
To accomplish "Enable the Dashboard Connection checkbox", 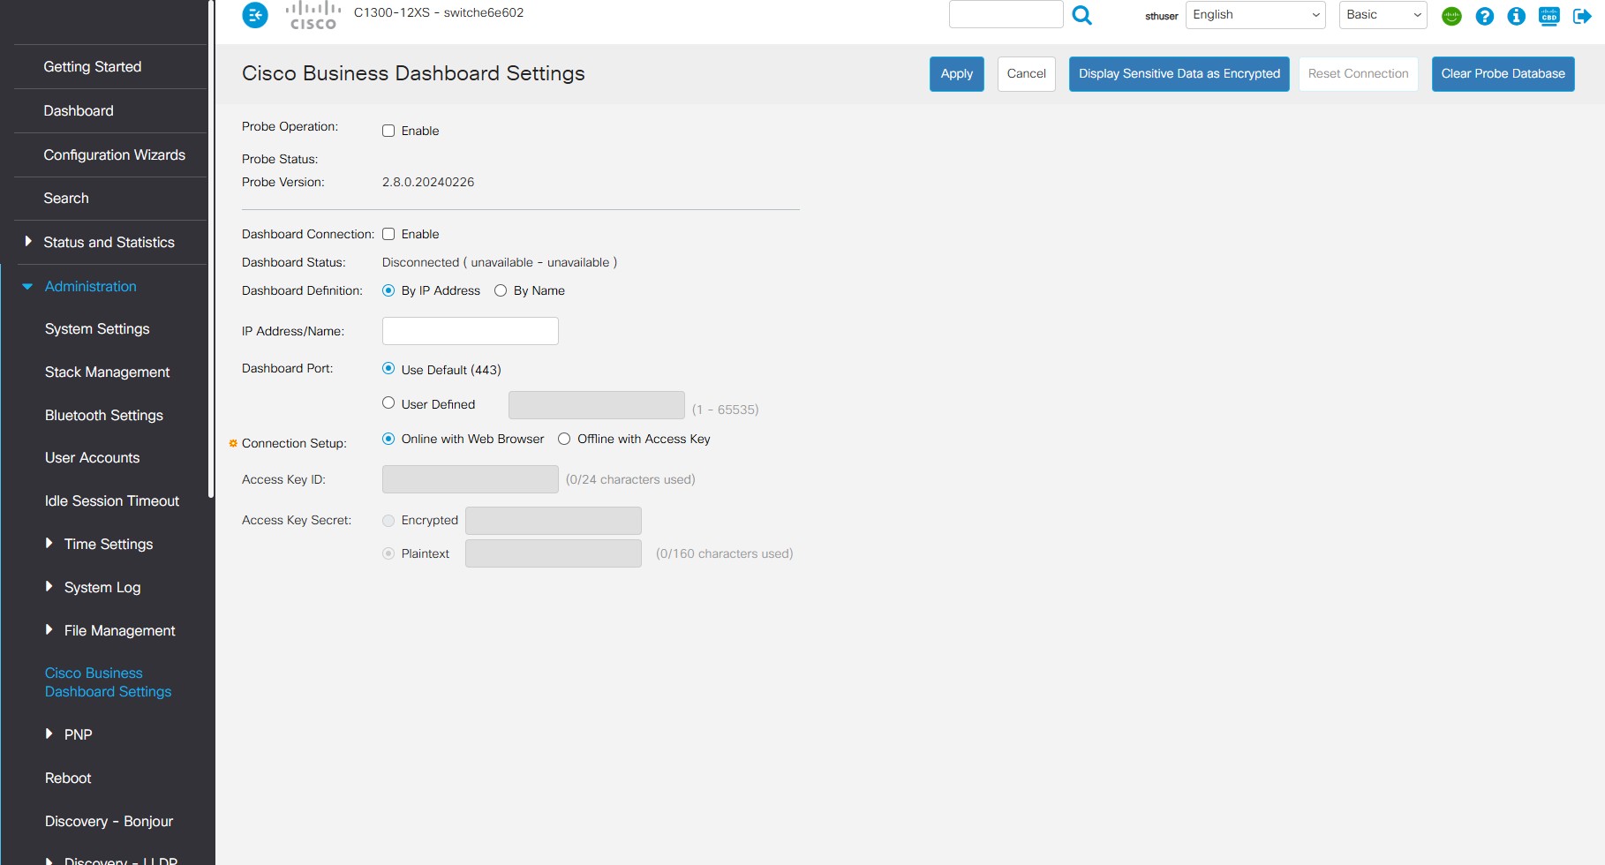I will pyautogui.click(x=388, y=234).
